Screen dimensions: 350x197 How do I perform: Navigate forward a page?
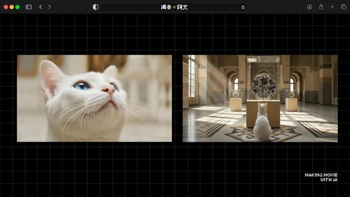49,6
